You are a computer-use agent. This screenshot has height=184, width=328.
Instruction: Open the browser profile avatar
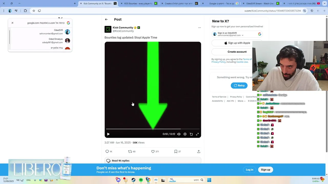click(10, 11)
